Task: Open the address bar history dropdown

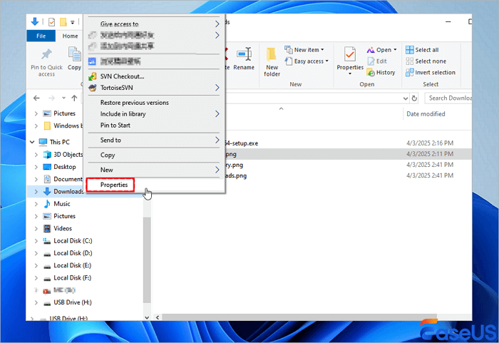Action: click(x=406, y=98)
